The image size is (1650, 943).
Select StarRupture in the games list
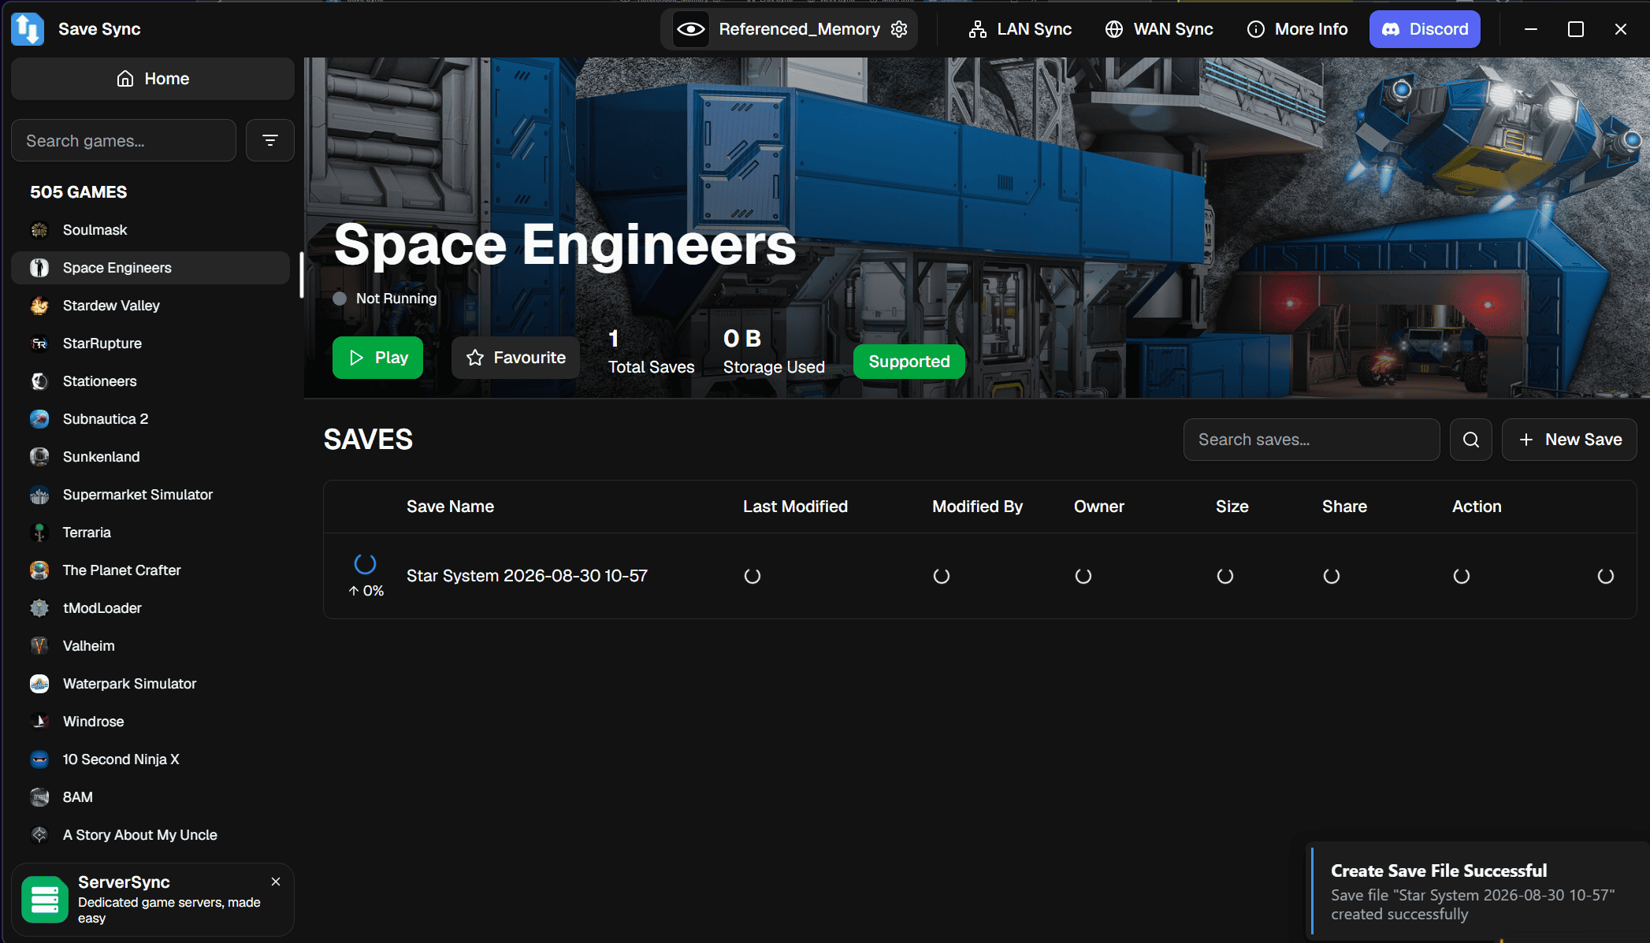[151, 343]
